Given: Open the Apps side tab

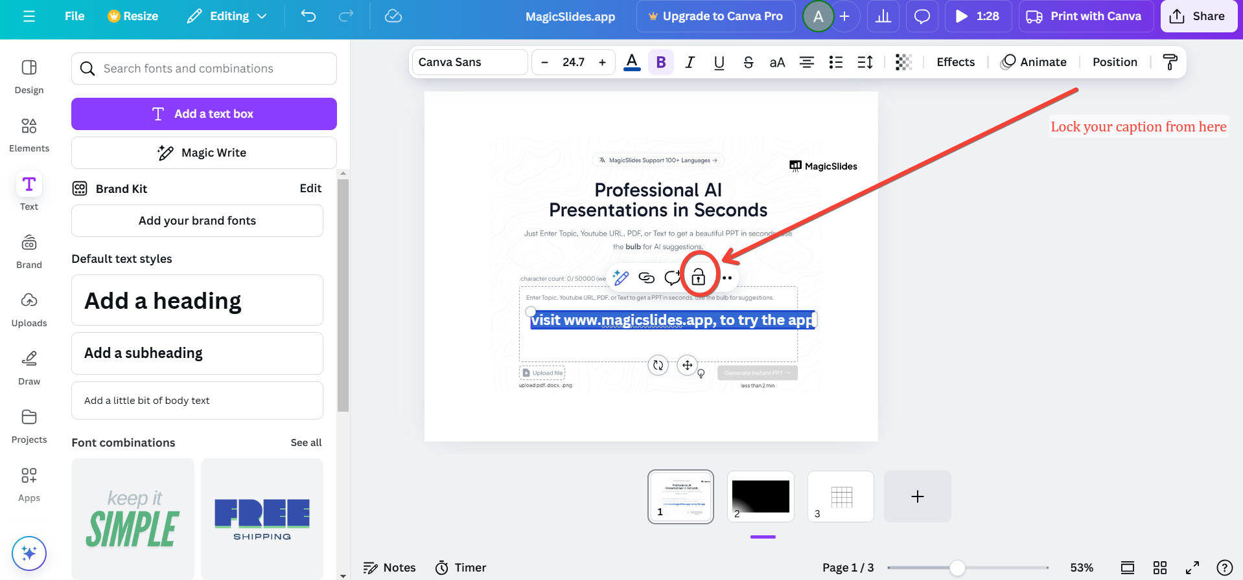Looking at the screenshot, I should [x=29, y=484].
